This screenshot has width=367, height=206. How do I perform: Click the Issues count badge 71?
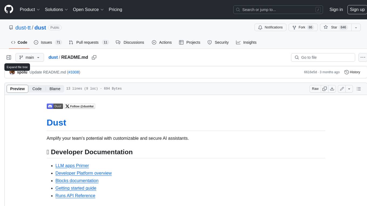click(x=58, y=42)
